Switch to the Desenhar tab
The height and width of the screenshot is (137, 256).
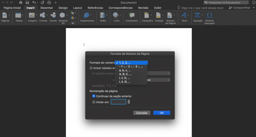pos(47,8)
